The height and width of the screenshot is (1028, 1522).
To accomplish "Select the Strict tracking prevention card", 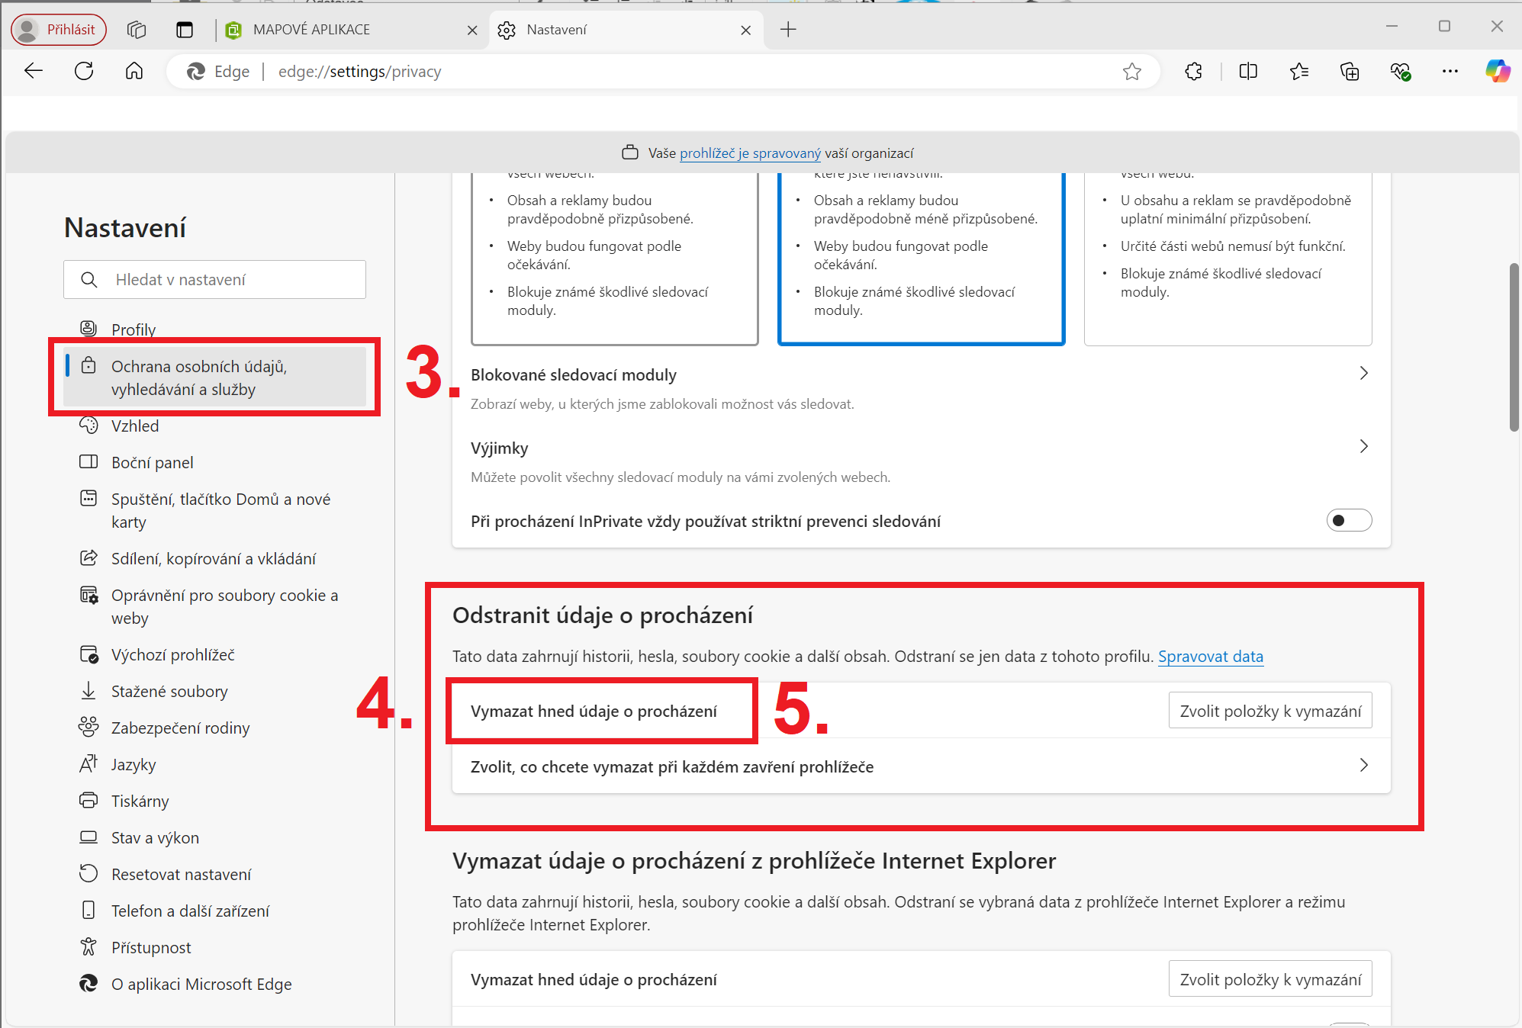I will point(1228,259).
